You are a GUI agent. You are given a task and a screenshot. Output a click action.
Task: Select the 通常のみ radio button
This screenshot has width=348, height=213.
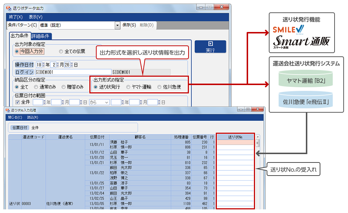pyautogui.click(x=36, y=87)
